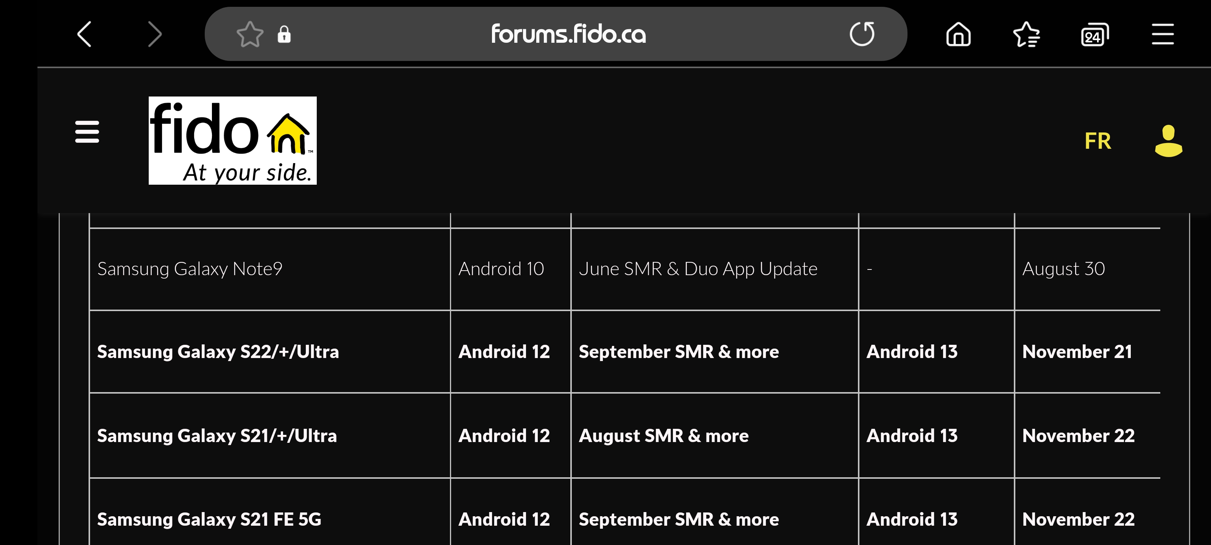Image resolution: width=1211 pixels, height=545 pixels.
Task: Click the November 21 date cell
Action: point(1087,352)
